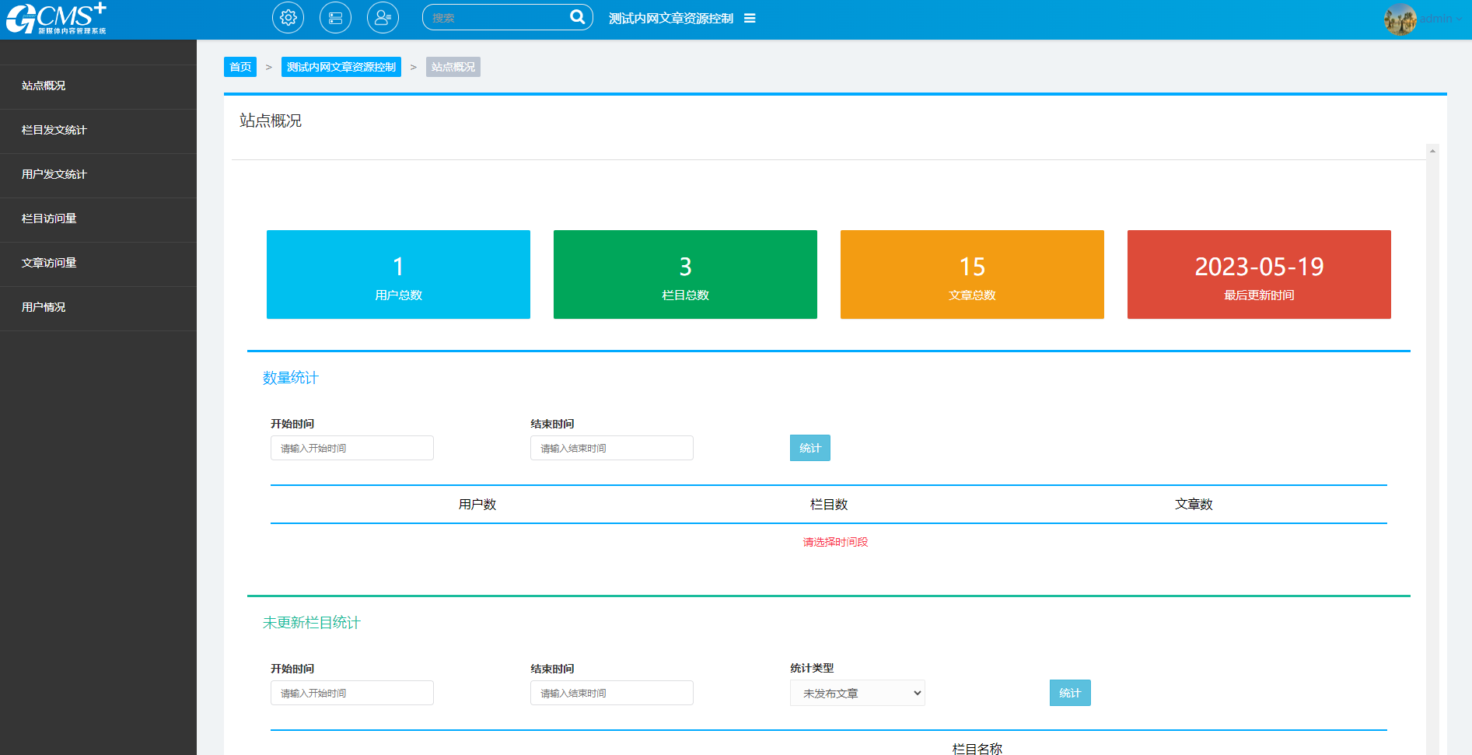Open the server/content management icon
1472x755 pixels.
tap(335, 18)
